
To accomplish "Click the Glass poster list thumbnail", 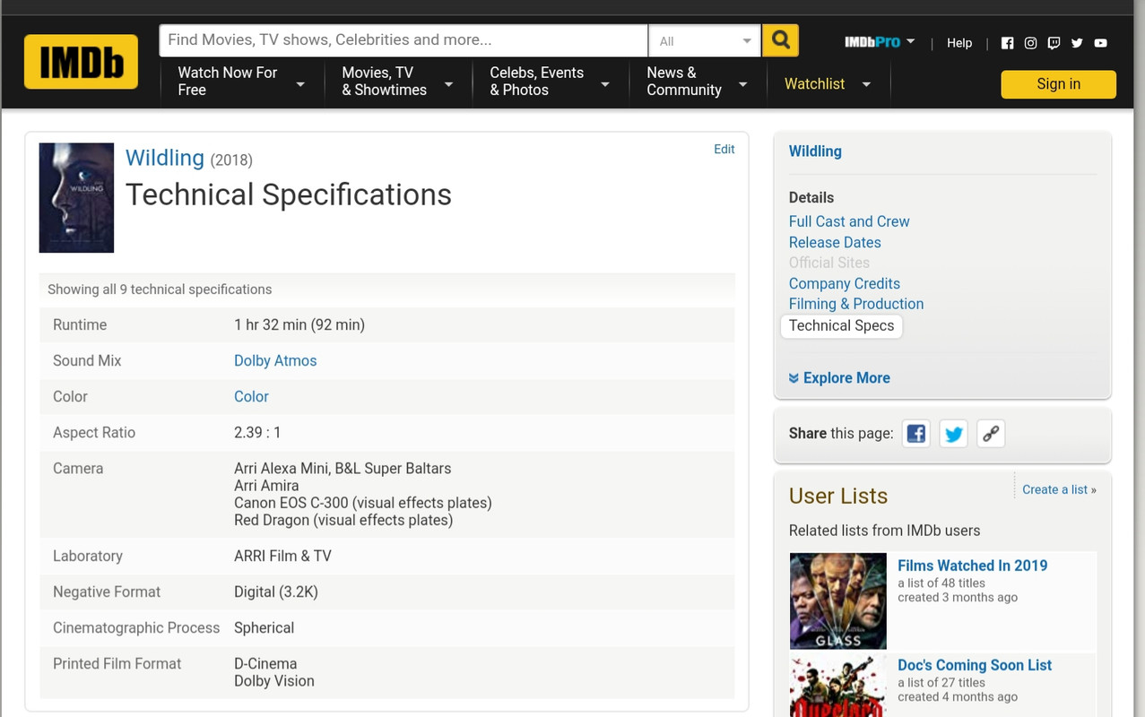I will pos(838,600).
